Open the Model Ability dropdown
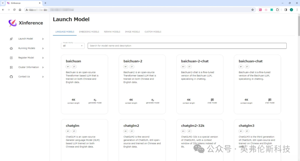This screenshot has width=300, height=161. pos(73,46)
